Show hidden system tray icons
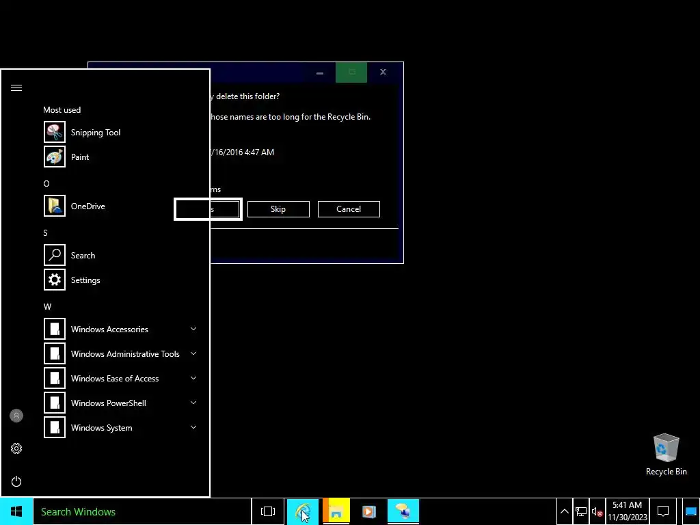This screenshot has width=700, height=525. 564,511
